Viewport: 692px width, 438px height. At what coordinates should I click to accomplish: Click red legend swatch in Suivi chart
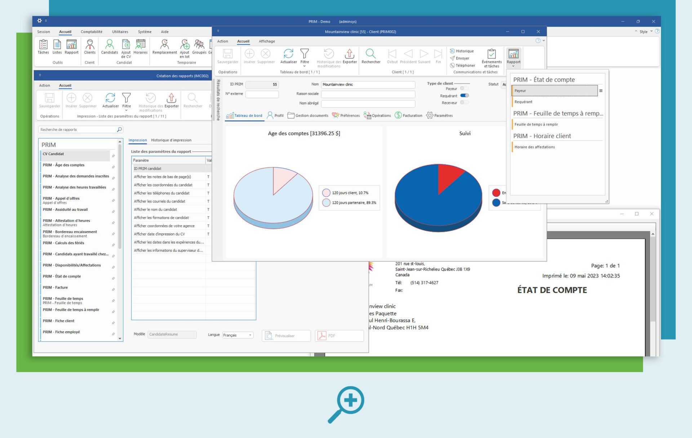click(x=496, y=193)
